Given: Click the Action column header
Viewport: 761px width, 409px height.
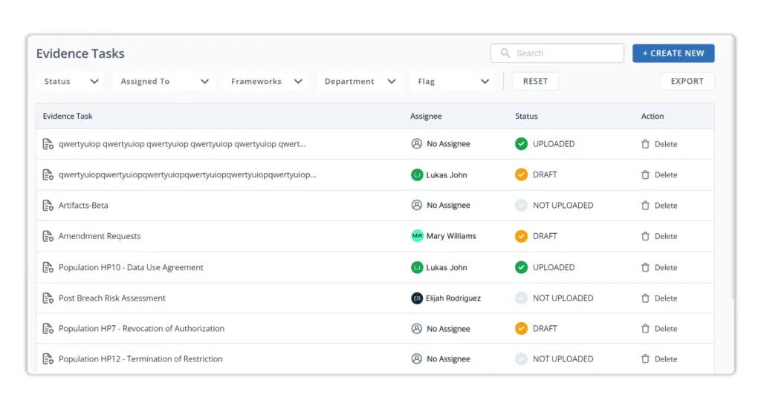Looking at the screenshot, I should click(652, 117).
